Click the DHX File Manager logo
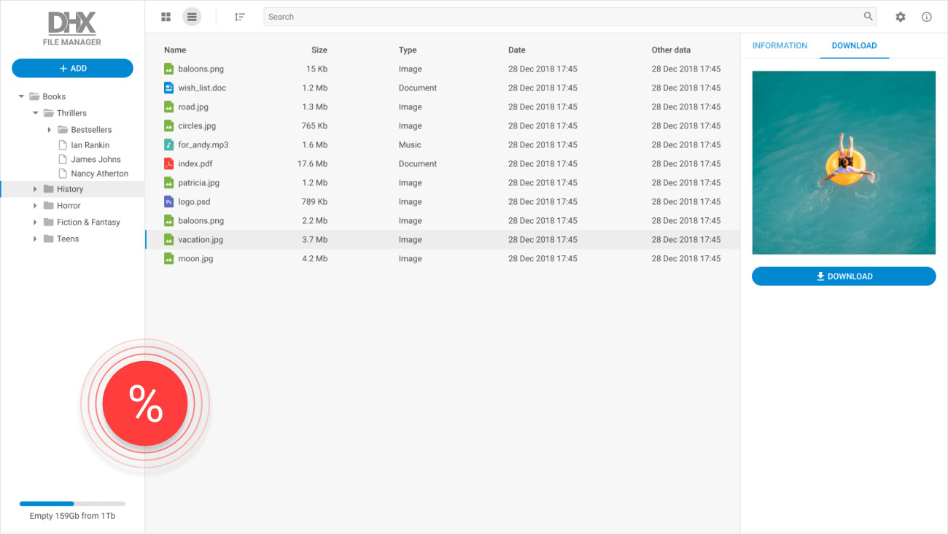Screen dimensions: 948x534 (71, 28)
